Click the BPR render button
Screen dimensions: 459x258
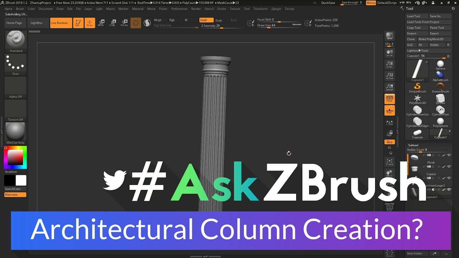click(389, 37)
